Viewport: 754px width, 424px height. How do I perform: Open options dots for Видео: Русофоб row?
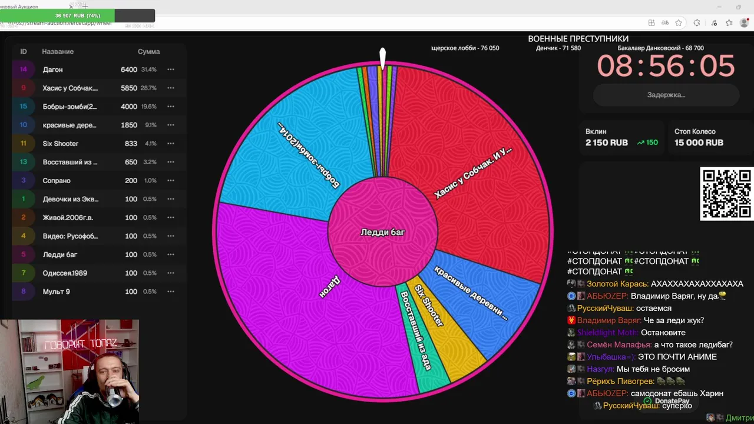coord(171,236)
